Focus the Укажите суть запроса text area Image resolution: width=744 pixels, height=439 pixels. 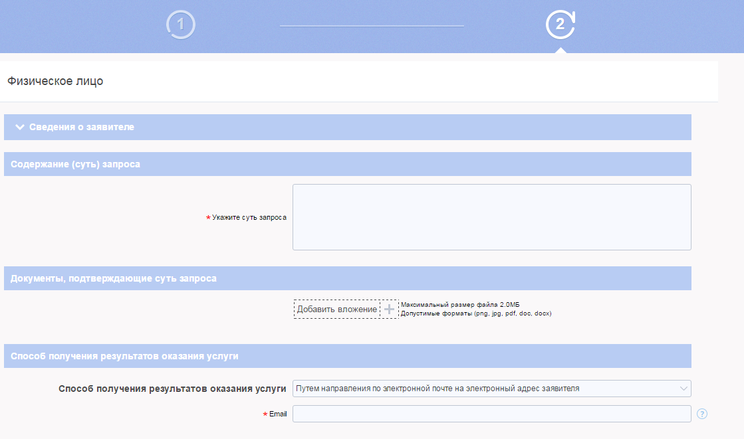[x=491, y=217]
